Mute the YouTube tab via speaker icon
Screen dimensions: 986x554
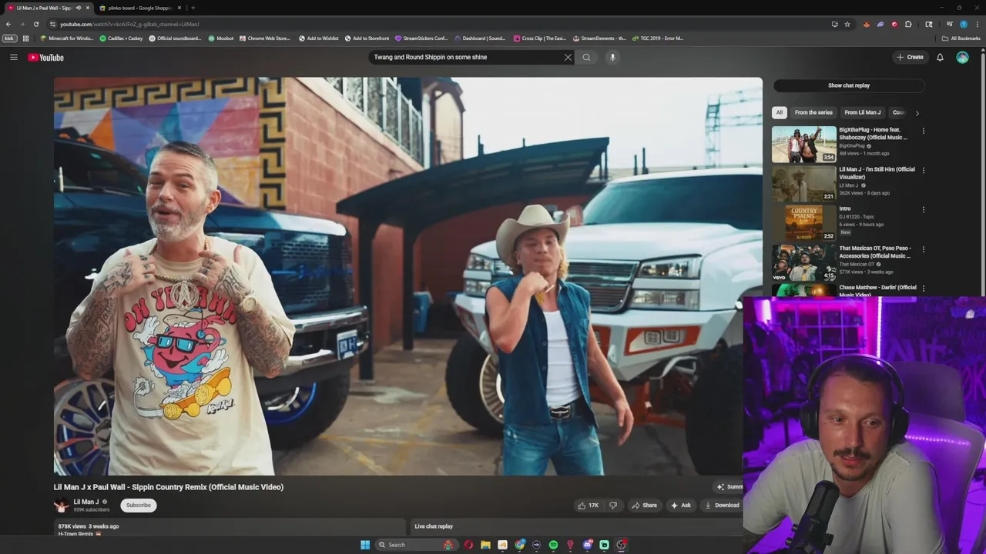78,8
